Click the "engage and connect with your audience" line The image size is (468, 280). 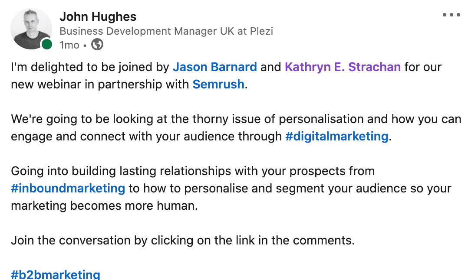click(x=146, y=137)
